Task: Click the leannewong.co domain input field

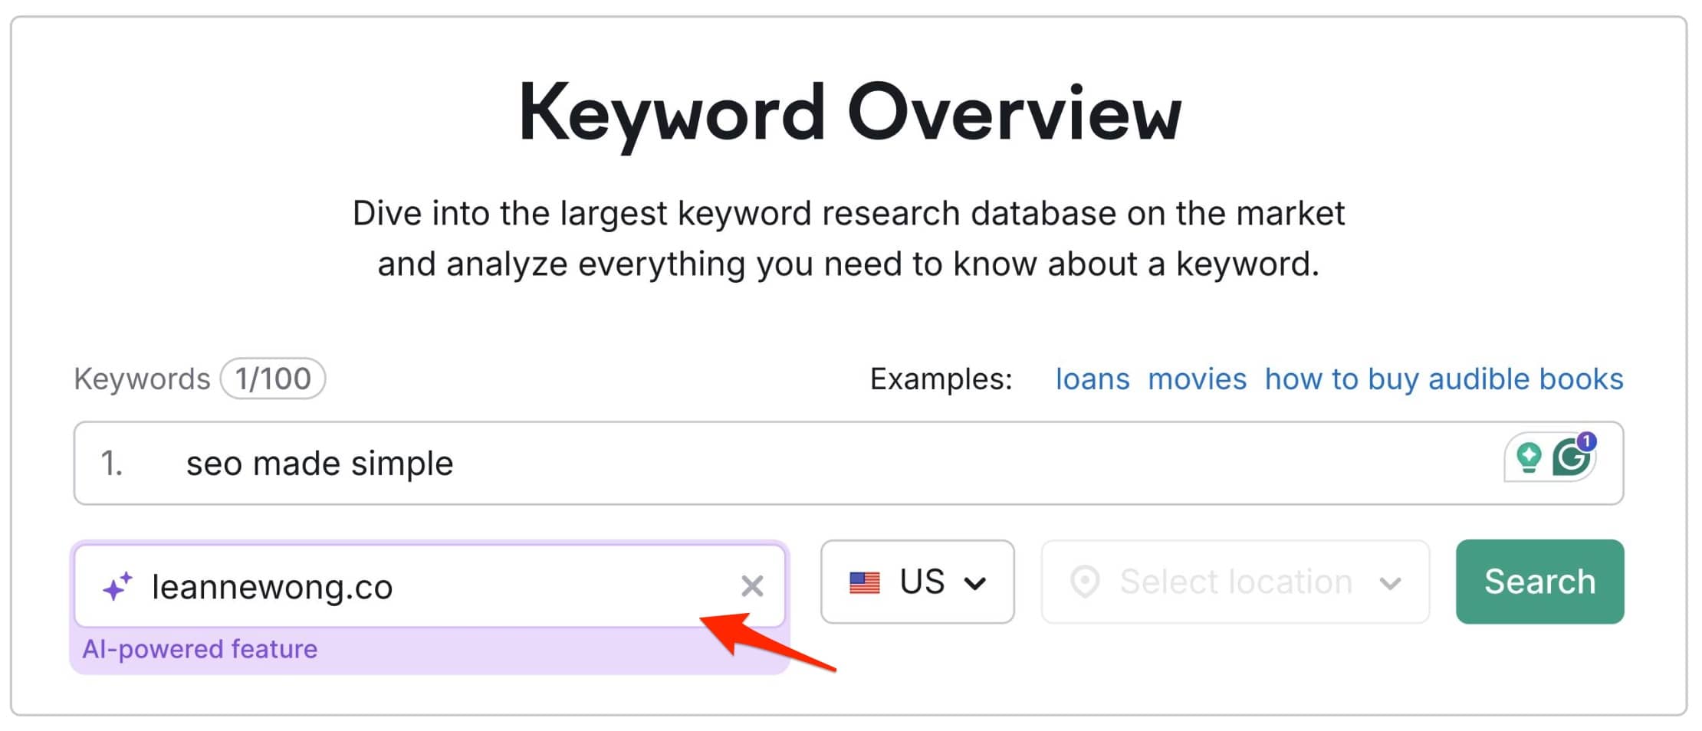Action: coord(383,585)
